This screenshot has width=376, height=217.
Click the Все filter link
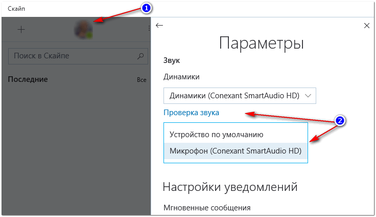pyautogui.click(x=142, y=80)
